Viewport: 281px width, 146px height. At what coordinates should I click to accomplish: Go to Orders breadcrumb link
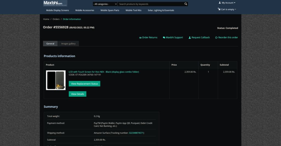coord(56,19)
